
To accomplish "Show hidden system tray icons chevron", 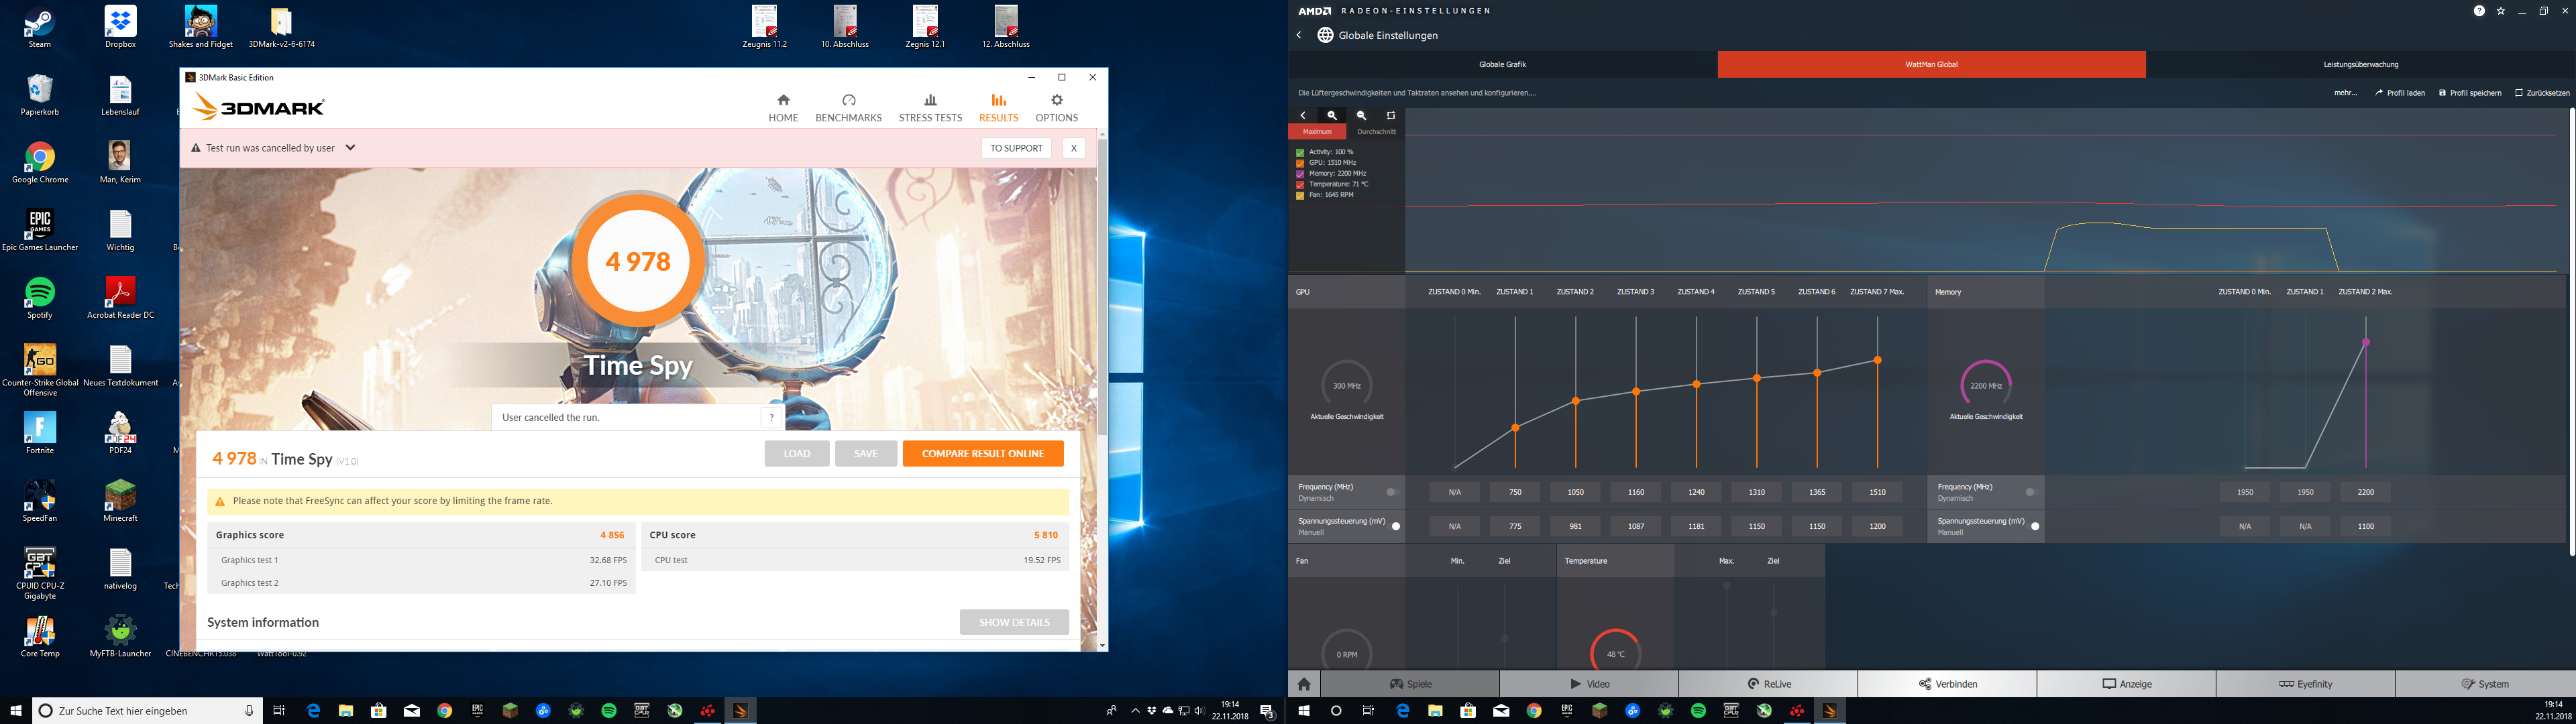I will pos(1135,711).
